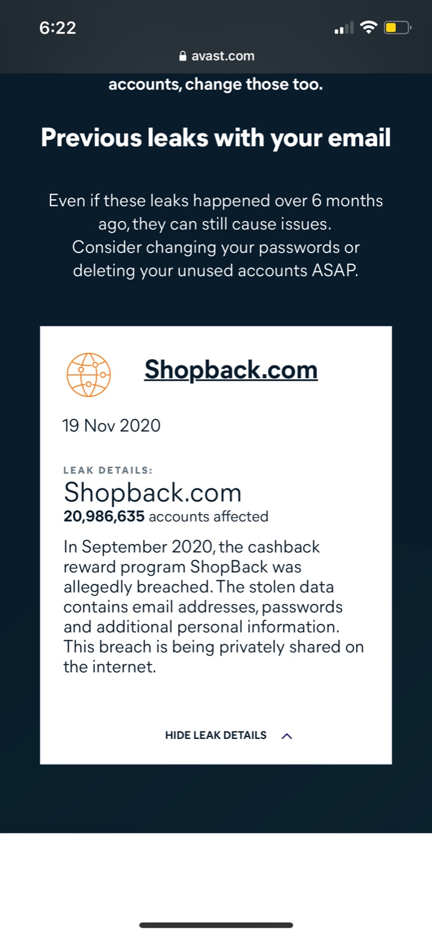Tap the September 2020 breach description paragraph
This screenshot has width=432, height=937.
tap(213, 607)
